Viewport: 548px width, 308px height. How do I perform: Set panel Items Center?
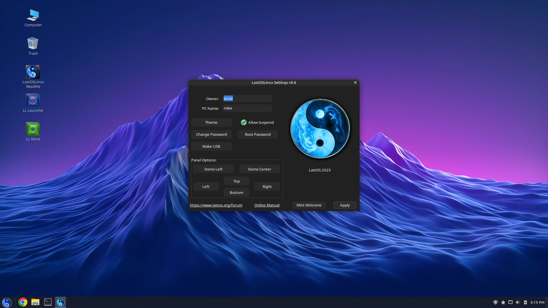click(259, 169)
